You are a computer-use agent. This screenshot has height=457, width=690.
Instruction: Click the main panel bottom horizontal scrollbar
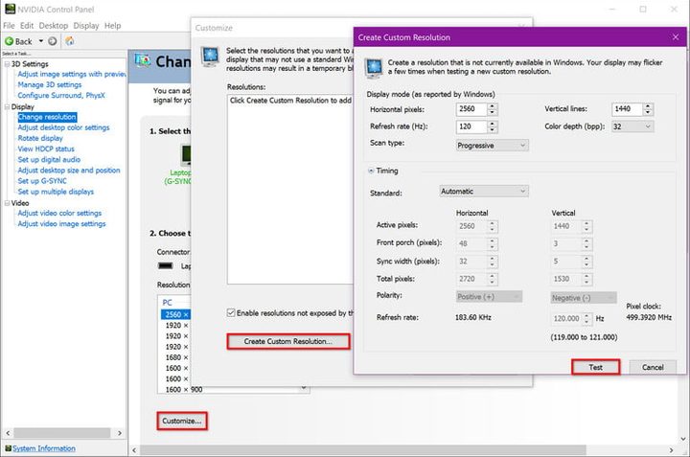click(362, 450)
